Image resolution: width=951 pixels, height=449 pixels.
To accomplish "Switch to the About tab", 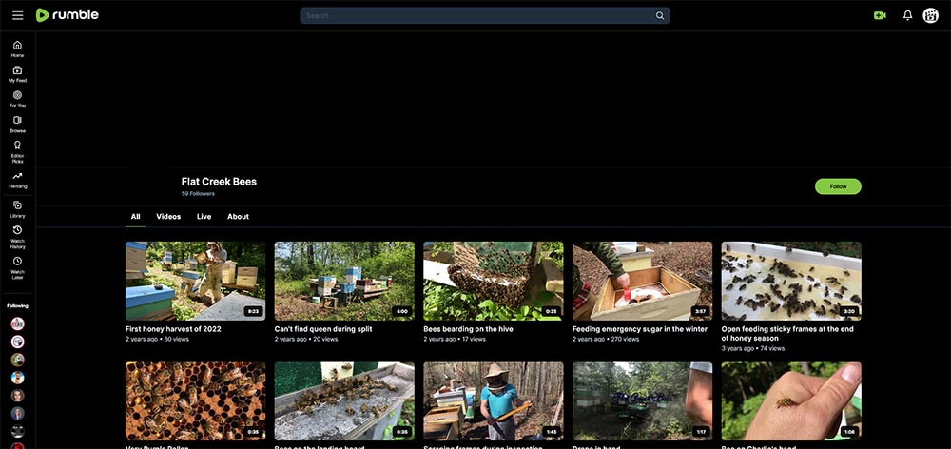I will pos(238,217).
